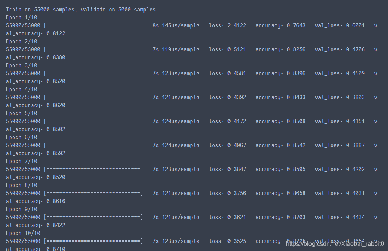Select accuracy value 0.8542
The width and height of the screenshot is (388, 251).
click(296, 145)
